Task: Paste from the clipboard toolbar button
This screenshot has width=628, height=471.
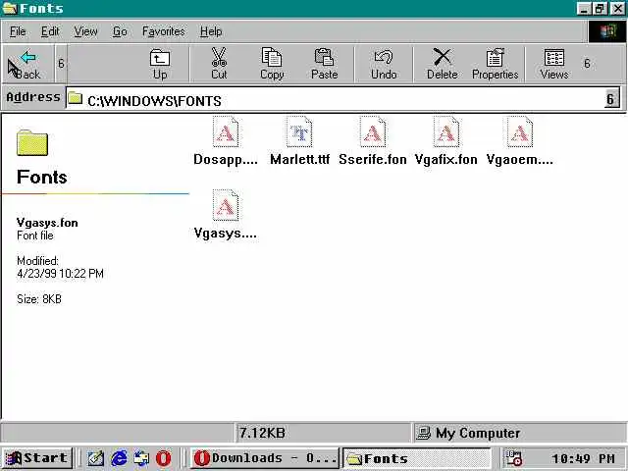Action: [325, 64]
